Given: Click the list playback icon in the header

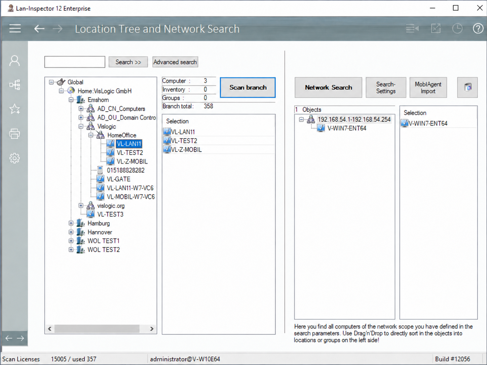Looking at the screenshot, I should pos(412,29).
